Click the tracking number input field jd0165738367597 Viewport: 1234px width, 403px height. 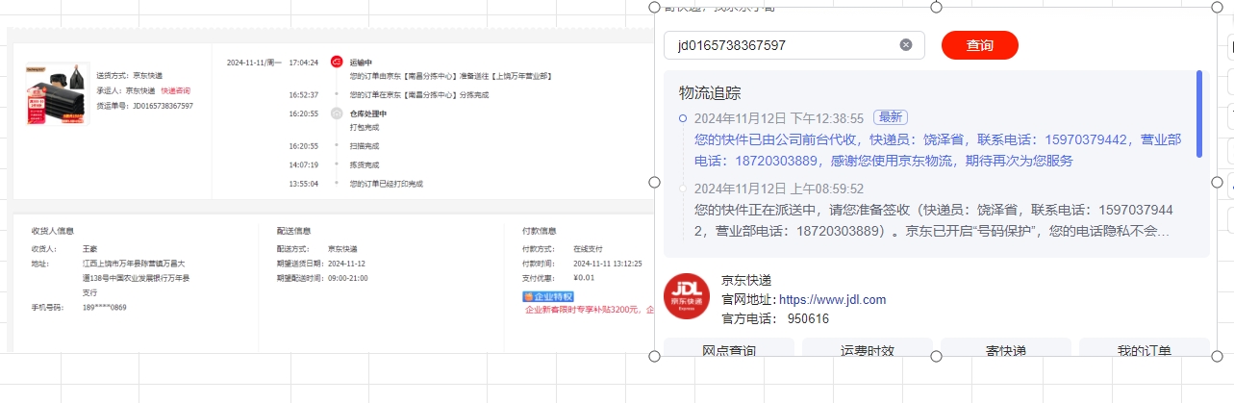point(793,45)
